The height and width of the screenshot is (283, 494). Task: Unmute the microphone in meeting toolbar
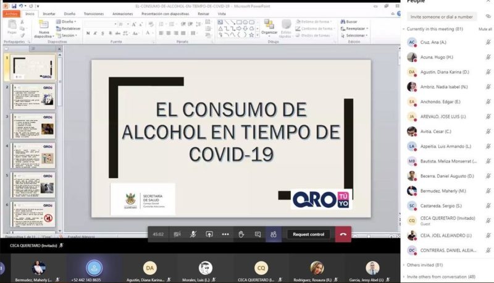(x=193, y=235)
